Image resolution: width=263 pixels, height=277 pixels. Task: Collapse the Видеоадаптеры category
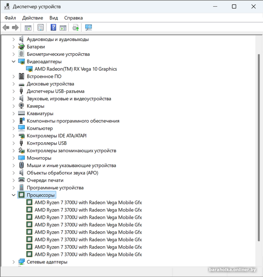[x=13, y=62]
